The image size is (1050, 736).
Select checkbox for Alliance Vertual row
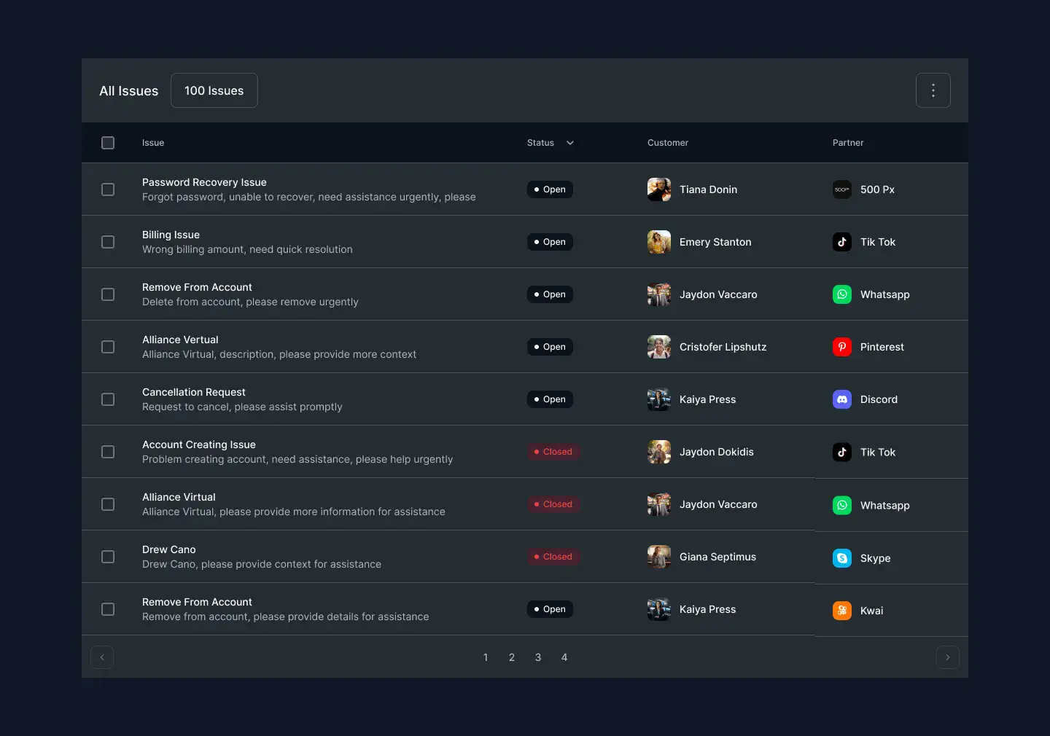(x=108, y=347)
